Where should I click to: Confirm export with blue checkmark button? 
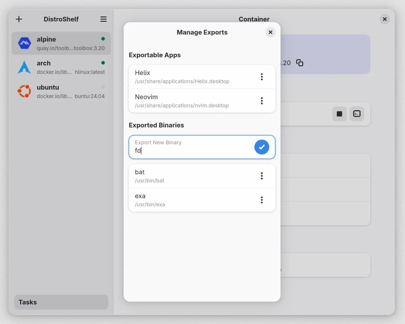click(262, 147)
